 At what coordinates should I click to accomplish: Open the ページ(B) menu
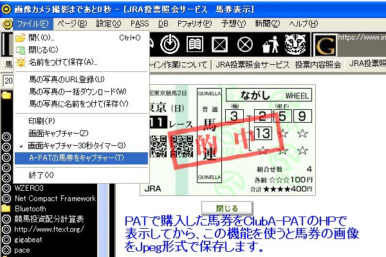pyautogui.click(x=72, y=24)
